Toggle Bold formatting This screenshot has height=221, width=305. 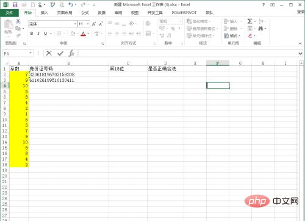pyautogui.click(x=32, y=34)
